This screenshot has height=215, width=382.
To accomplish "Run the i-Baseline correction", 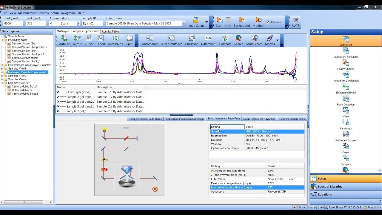I will tap(192, 40).
